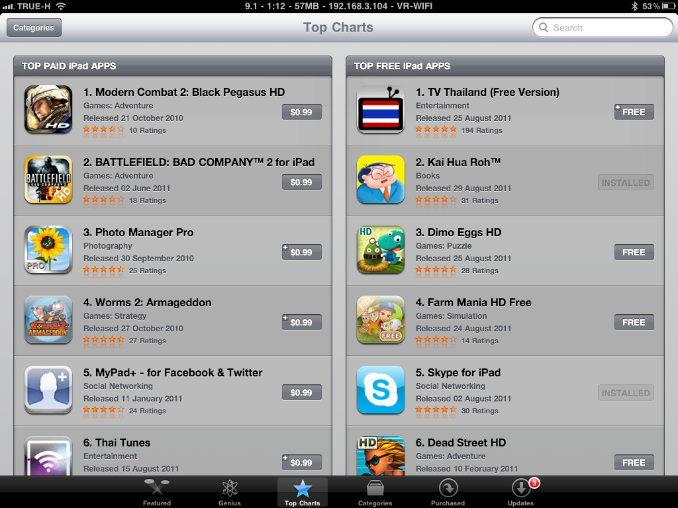Open the Categories button in top bar
The width and height of the screenshot is (678, 508).
pyautogui.click(x=34, y=28)
